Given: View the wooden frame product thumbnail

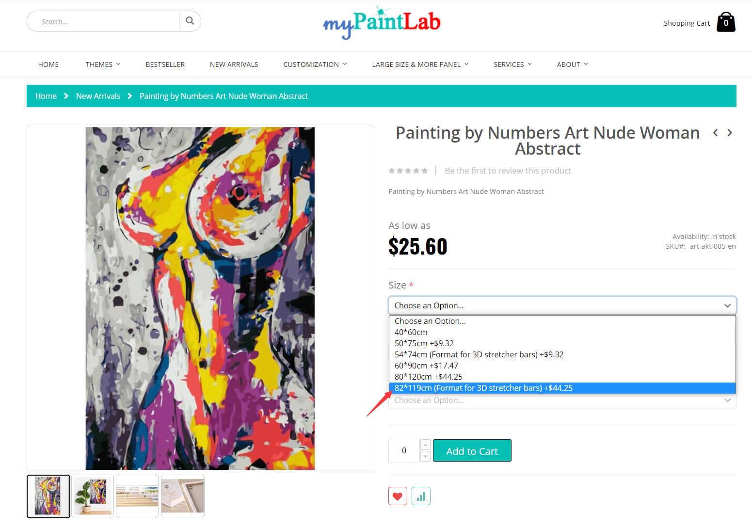Looking at the screenshot, I should (183, 496).
